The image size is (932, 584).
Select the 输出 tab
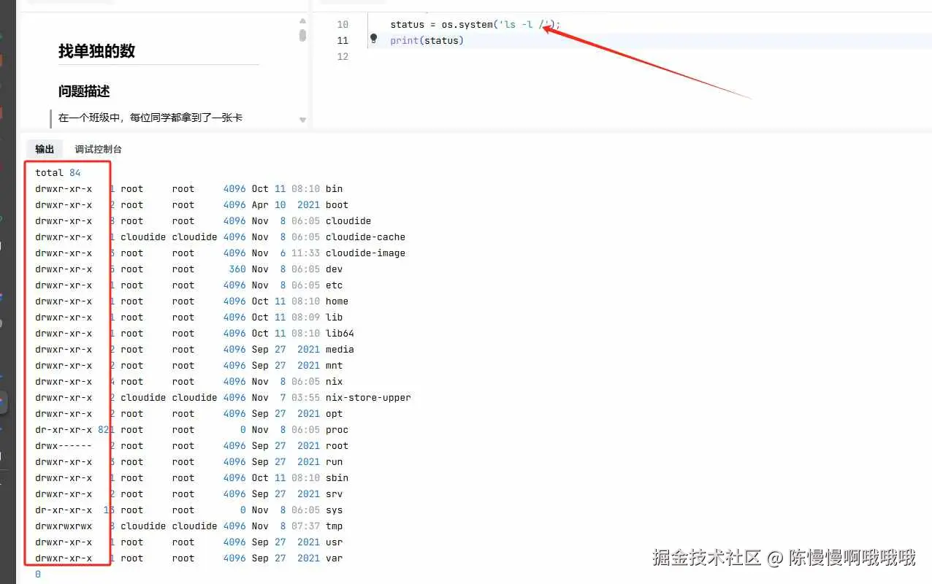tap(44, 149)
